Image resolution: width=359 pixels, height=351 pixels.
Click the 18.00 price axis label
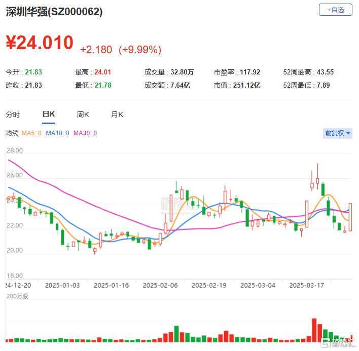click(15, 276)
